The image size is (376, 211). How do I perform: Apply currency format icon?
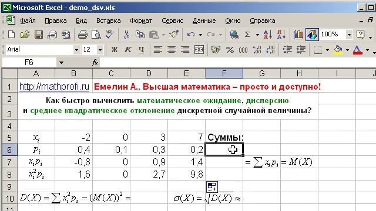click(216, 50)
